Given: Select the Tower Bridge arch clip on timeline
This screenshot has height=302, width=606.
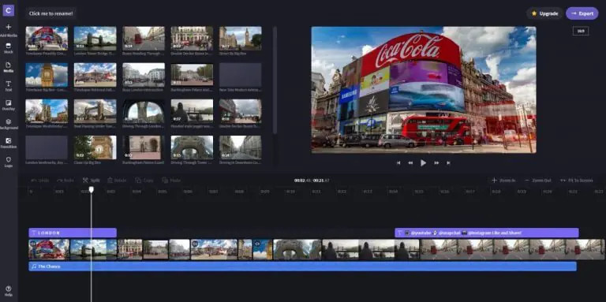Looking at the screenshot, I should (297, 249).
